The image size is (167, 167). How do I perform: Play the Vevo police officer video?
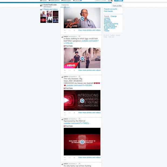click(82, 58)
